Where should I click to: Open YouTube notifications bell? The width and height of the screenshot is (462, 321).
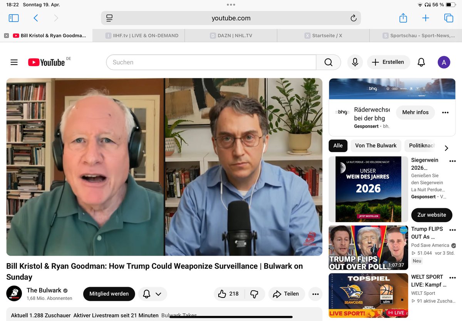coord(422,62)
